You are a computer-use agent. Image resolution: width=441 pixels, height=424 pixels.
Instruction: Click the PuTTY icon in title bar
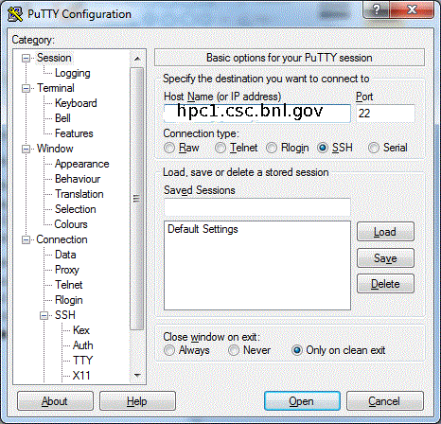pos(15,14)
